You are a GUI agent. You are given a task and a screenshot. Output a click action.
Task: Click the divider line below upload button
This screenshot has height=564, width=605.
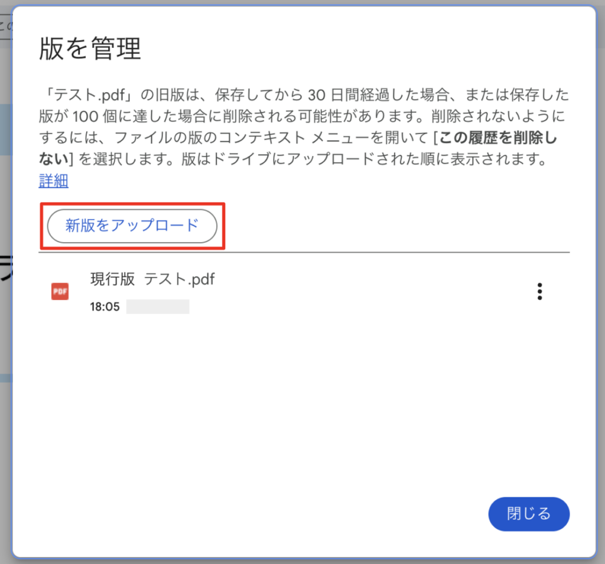pyautogui.click(x=304, y=253)
